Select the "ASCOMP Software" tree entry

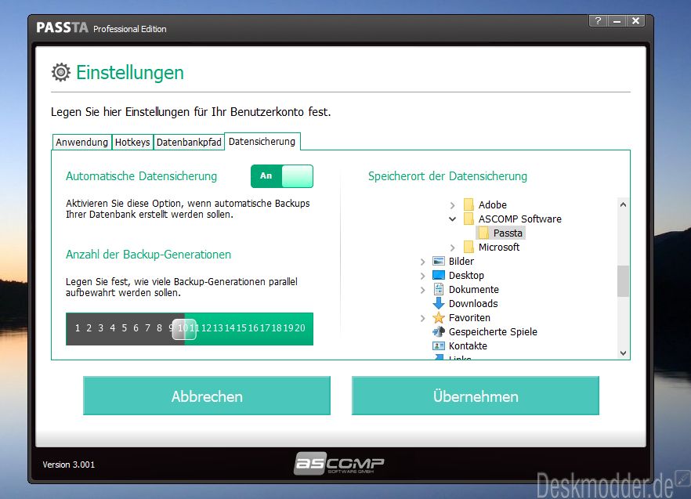(x=520, y=219)
